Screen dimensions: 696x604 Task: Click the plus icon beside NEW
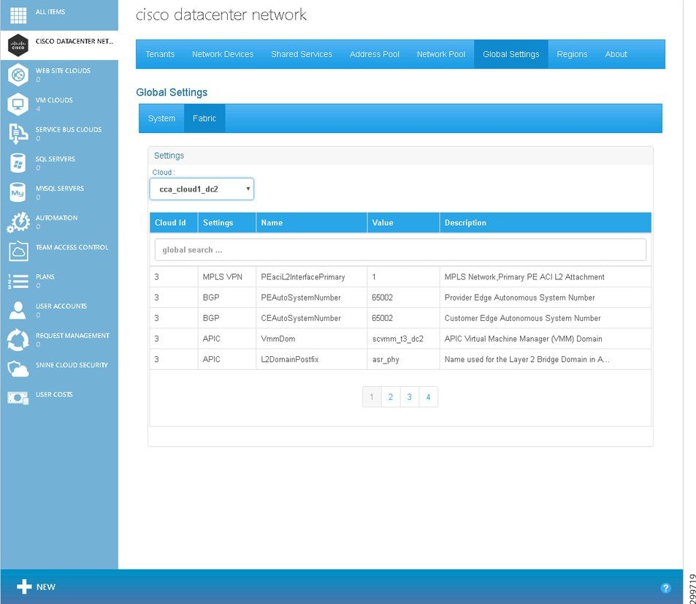click(24, 586)
